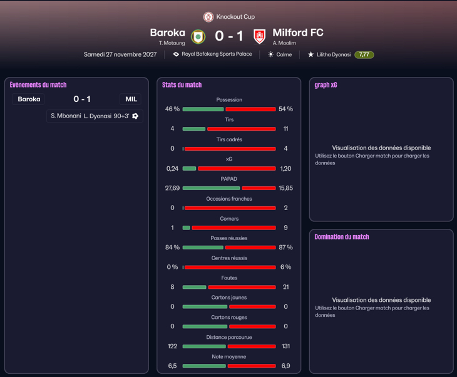
Task: Select the MIL team label in events
Action: (x=131, y=99)
